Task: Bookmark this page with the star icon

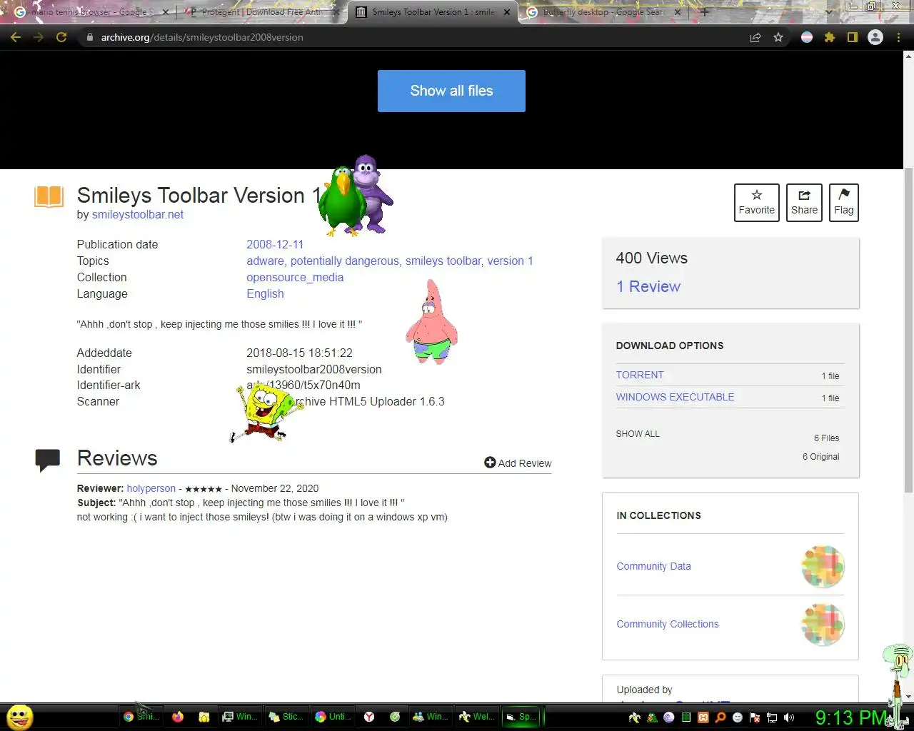Action: (x=778, y=37)
